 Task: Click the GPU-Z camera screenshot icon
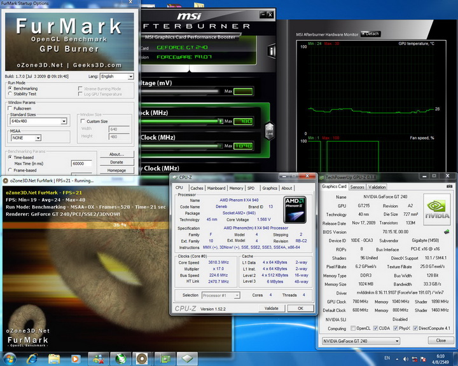point(449,186)
